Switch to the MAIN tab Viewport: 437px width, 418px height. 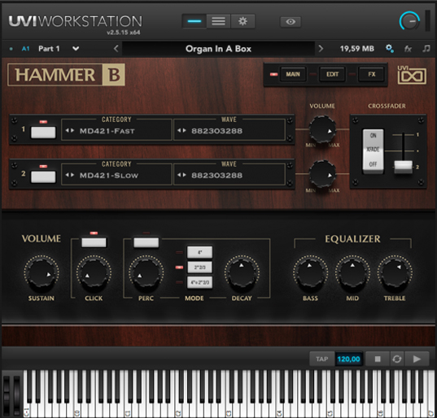coord(293,74)
